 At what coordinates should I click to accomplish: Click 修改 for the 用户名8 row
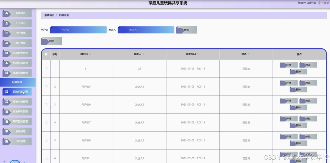308,137
